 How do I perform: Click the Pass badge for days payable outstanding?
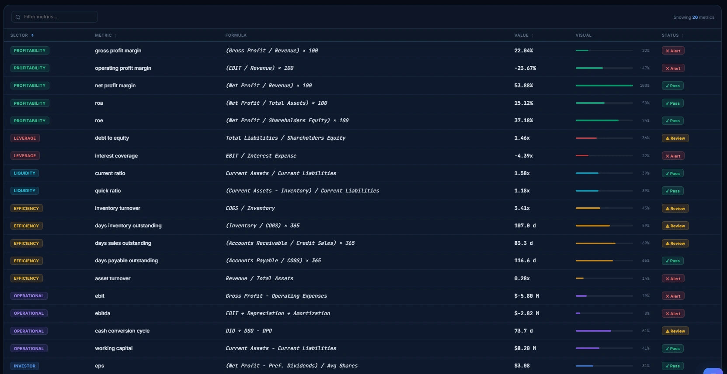coord(672,261)
